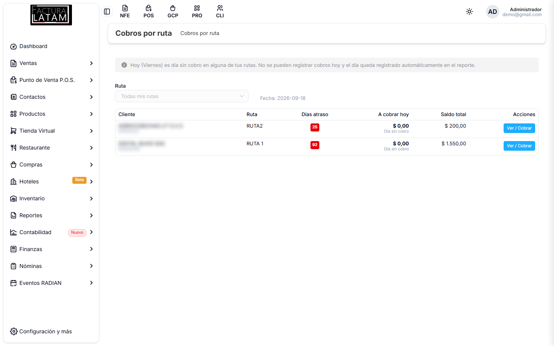Click the Ventas sidebar icon
Screen dimensions: 554x346
[x=13, y=63]
